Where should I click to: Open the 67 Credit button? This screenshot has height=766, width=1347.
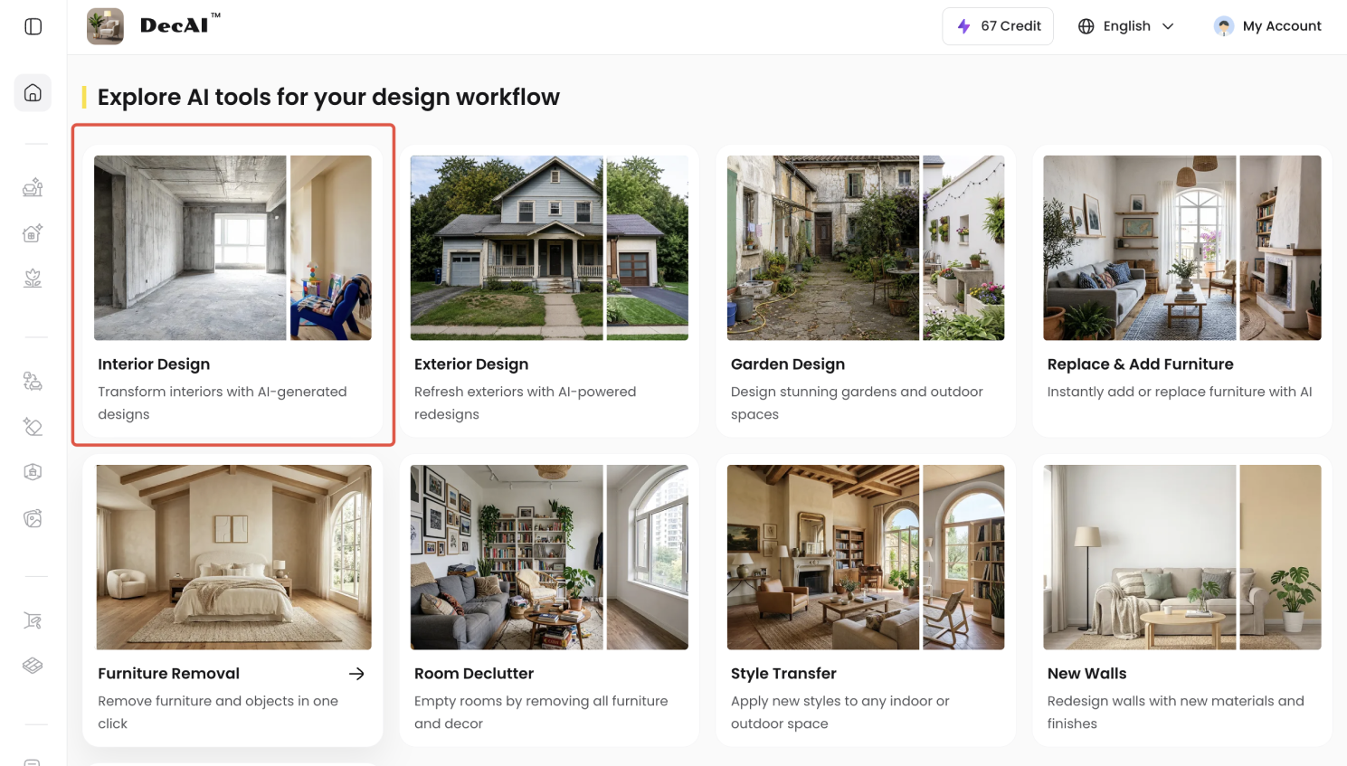click(x=998, y=26)
